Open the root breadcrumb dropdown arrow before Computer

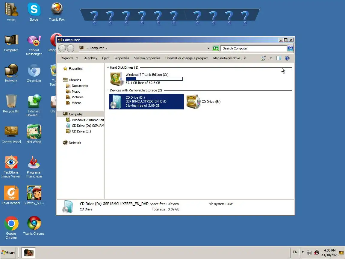click(x=87, y=48)
